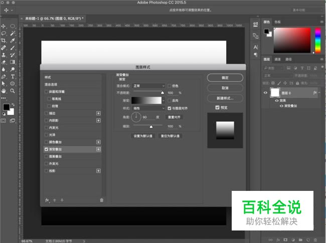This screenshot has height=243, width=326.
Task: Select the Blur tool
Action: coord(4,69)
